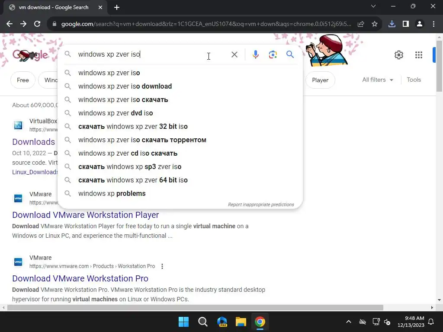Open taskbar Search
This screenshot has height=332, width=443.
click(203, 322)
